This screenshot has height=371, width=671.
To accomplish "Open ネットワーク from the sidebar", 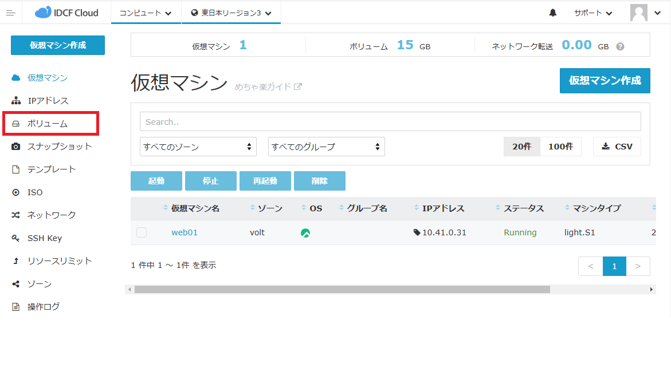I will coord(51,215).
